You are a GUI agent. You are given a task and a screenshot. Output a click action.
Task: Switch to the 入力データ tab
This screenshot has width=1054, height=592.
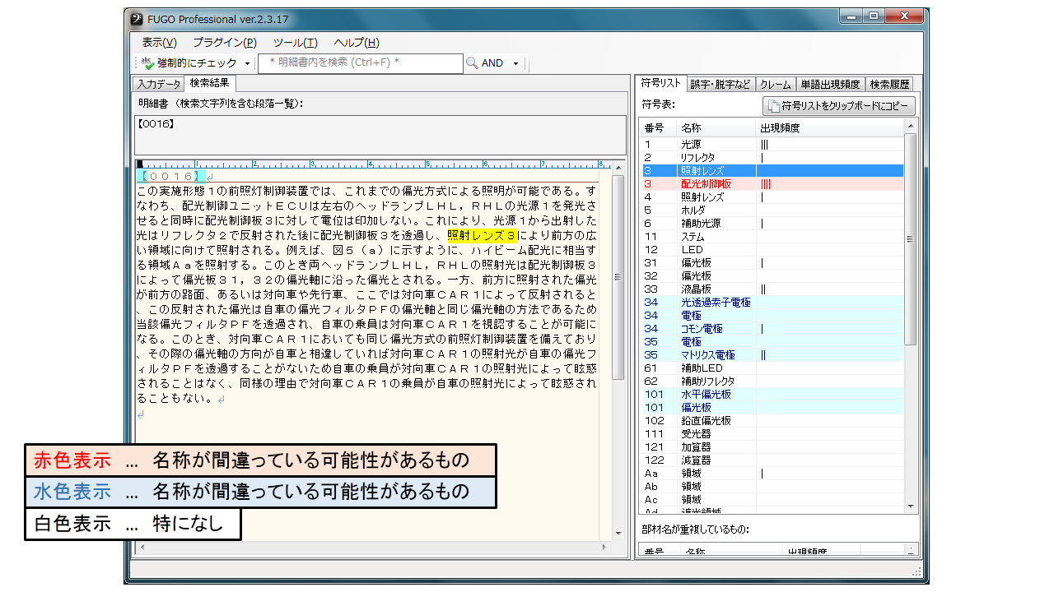[x=159, y=84]
